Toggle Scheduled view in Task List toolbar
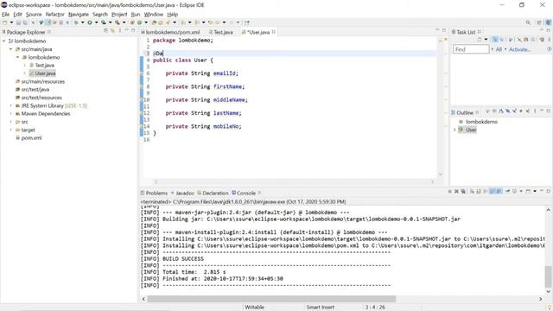 pyautogui.click(x=502, y=40)
